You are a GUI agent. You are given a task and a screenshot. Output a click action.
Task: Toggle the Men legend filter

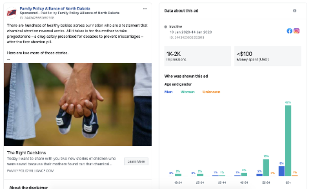168,92
